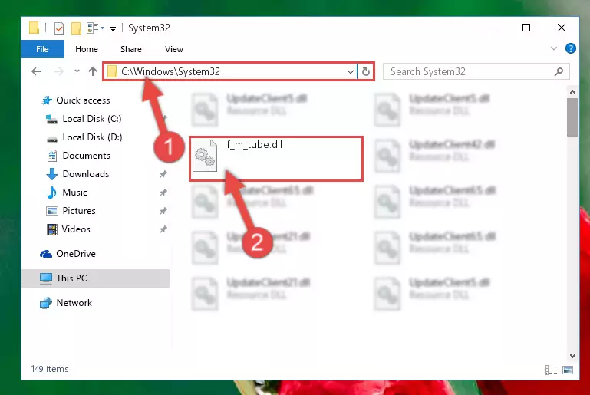Open address bar history dropdown

(351, 71)
